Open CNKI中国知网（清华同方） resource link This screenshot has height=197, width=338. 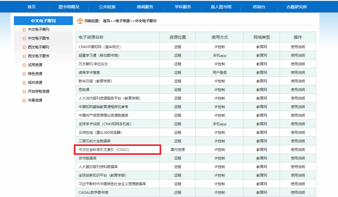pos(100,47)
